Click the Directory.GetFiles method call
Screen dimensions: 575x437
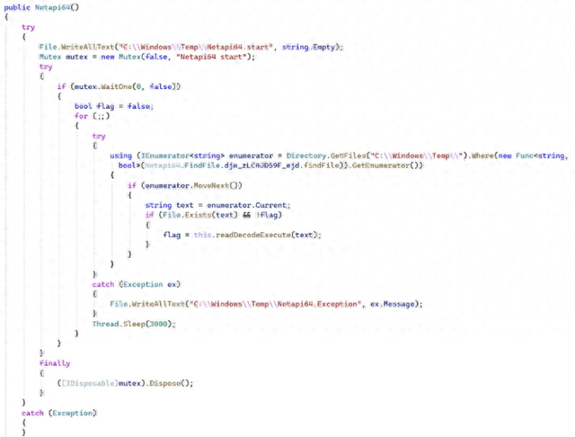[326, 156]
